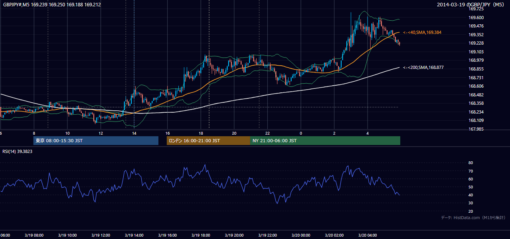Click hour tick 22 under the price chart
This screenshot has height=239, width=510.
coord(268,133)
